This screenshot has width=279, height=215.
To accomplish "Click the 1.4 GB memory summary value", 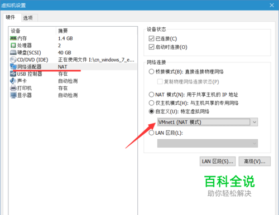I will coord(65,38).
